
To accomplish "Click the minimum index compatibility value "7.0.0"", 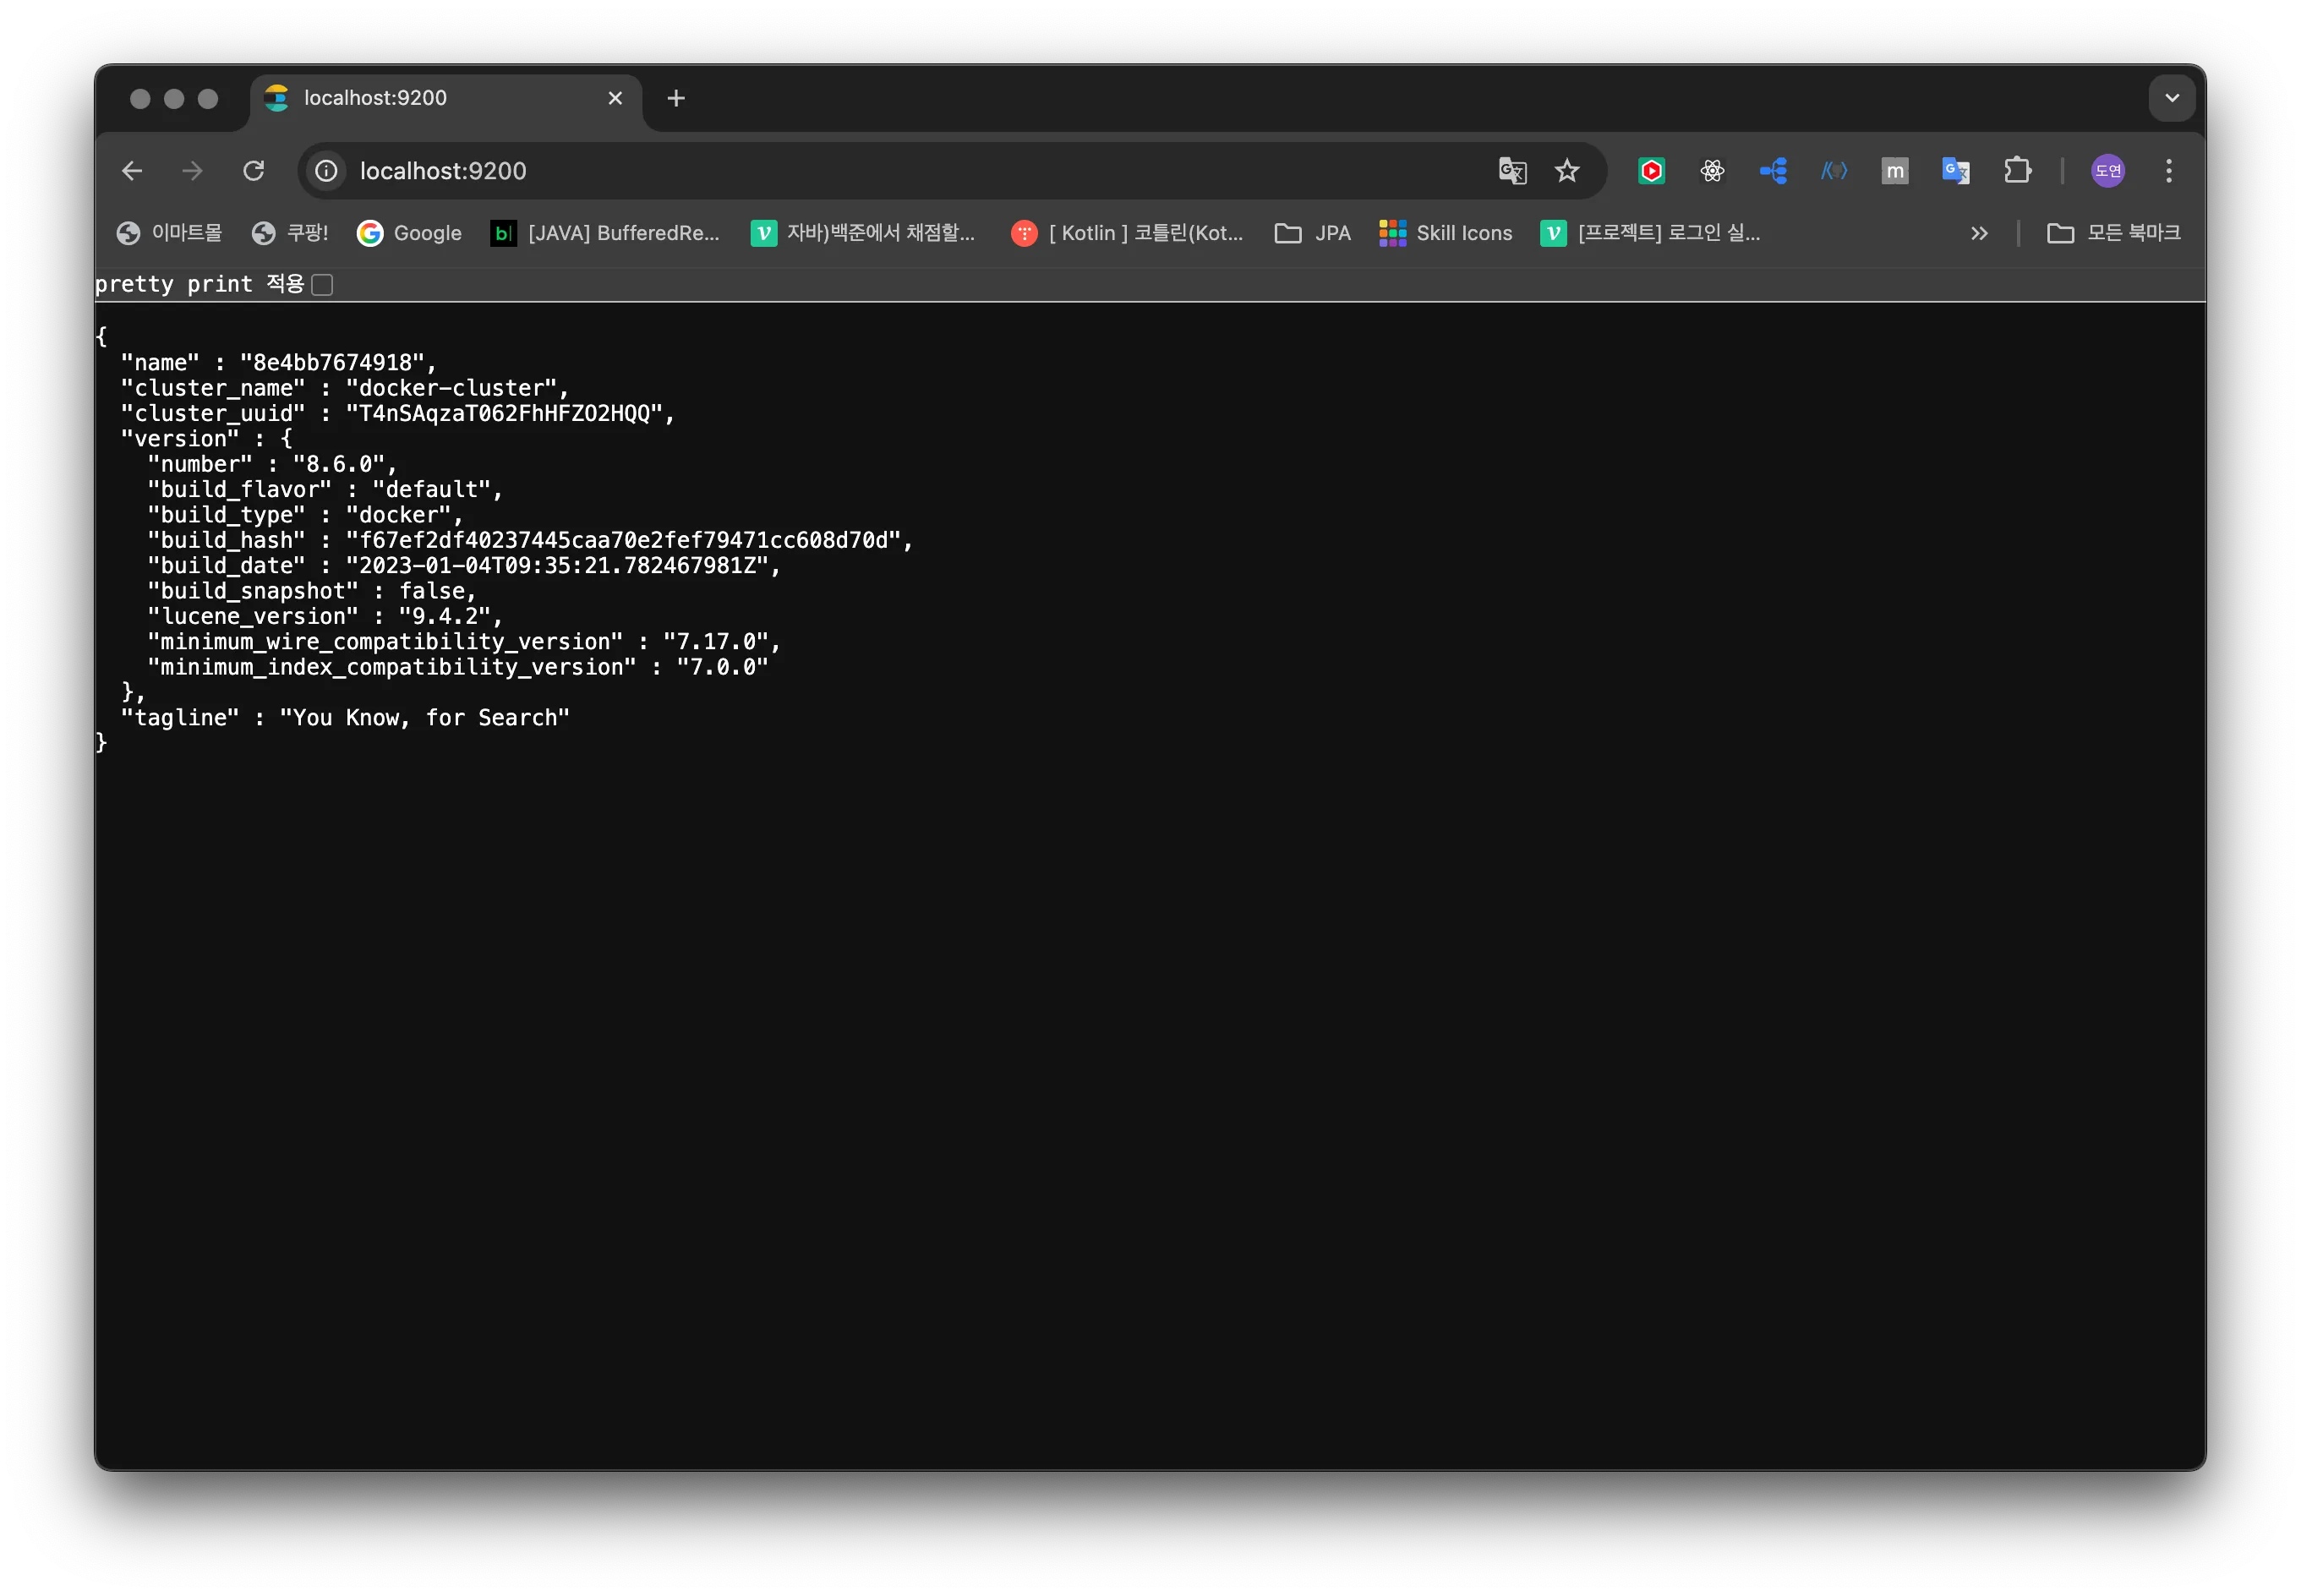I will (x=722, y=667).
